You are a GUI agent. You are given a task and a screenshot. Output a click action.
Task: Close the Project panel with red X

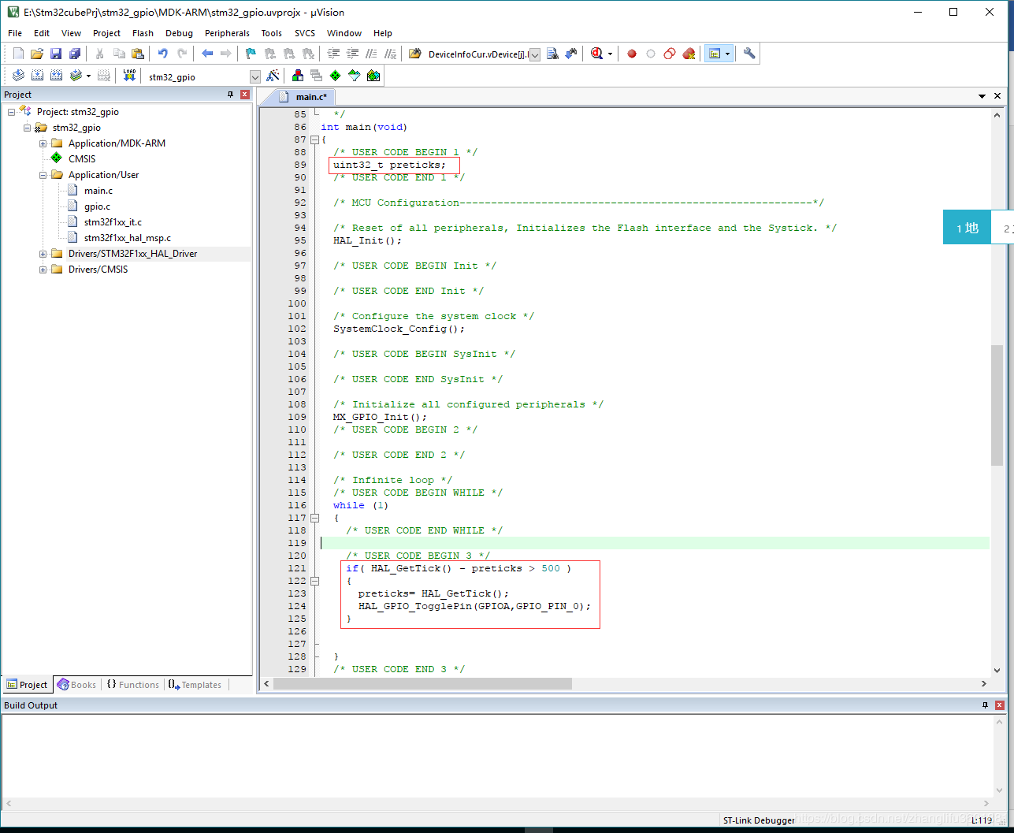point(245,95)
